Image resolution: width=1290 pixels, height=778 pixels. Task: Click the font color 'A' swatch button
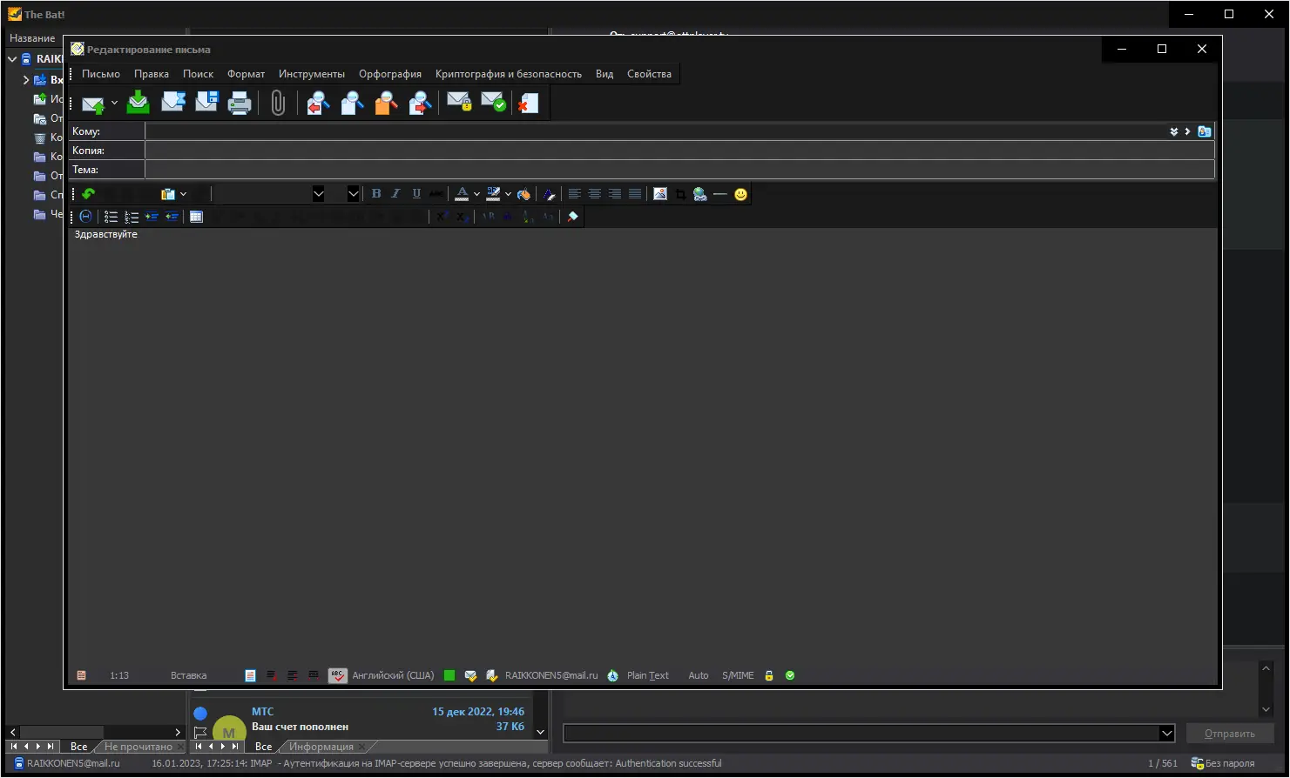pyautogui.click(x=463, y=194)
